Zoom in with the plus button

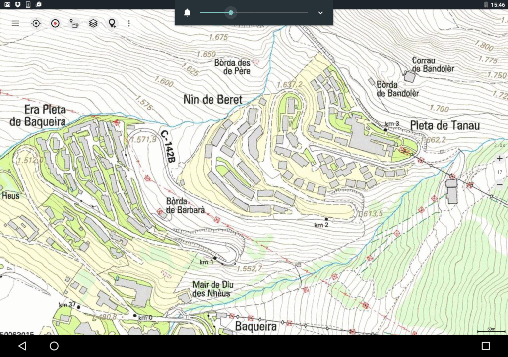click(x=499, y=158)
